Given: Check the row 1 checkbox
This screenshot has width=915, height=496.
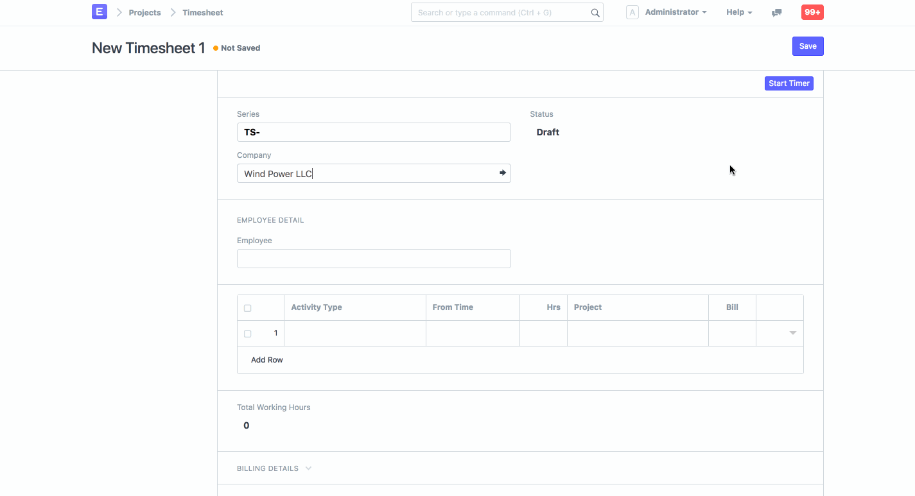Looking at the screenshot, I should (248, 334).
